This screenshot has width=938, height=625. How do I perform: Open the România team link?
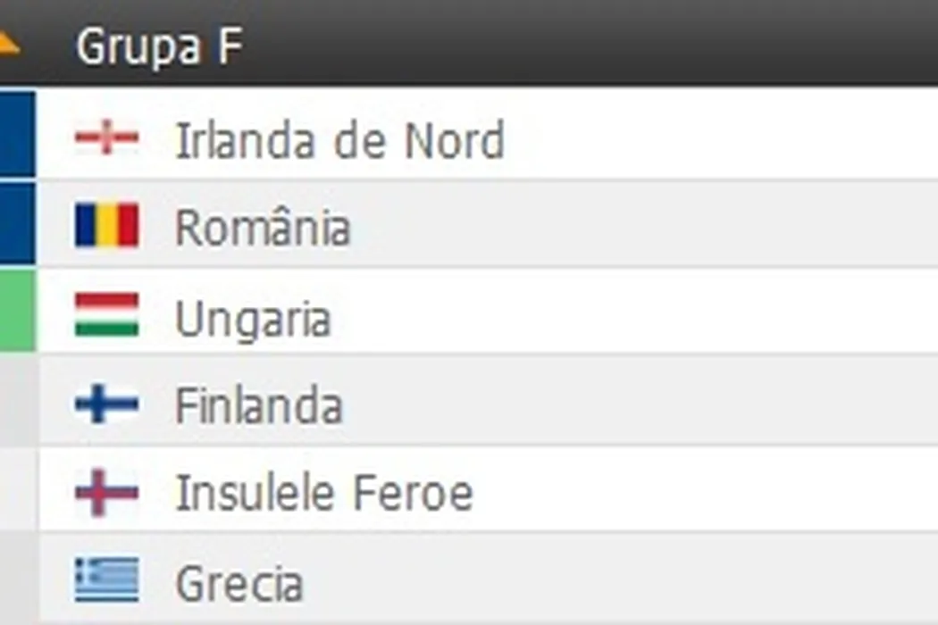pyautogui.click(x=262, y=228)
